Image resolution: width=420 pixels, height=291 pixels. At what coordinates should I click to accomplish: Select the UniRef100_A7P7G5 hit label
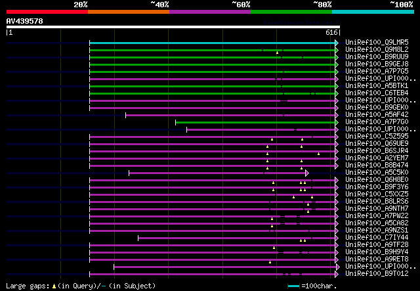377,72
